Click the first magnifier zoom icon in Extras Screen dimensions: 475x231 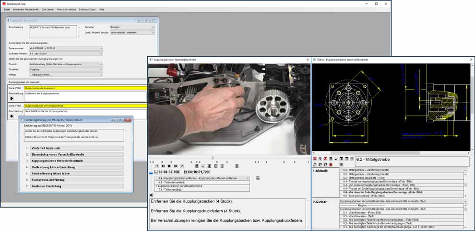tap(315, 164)
